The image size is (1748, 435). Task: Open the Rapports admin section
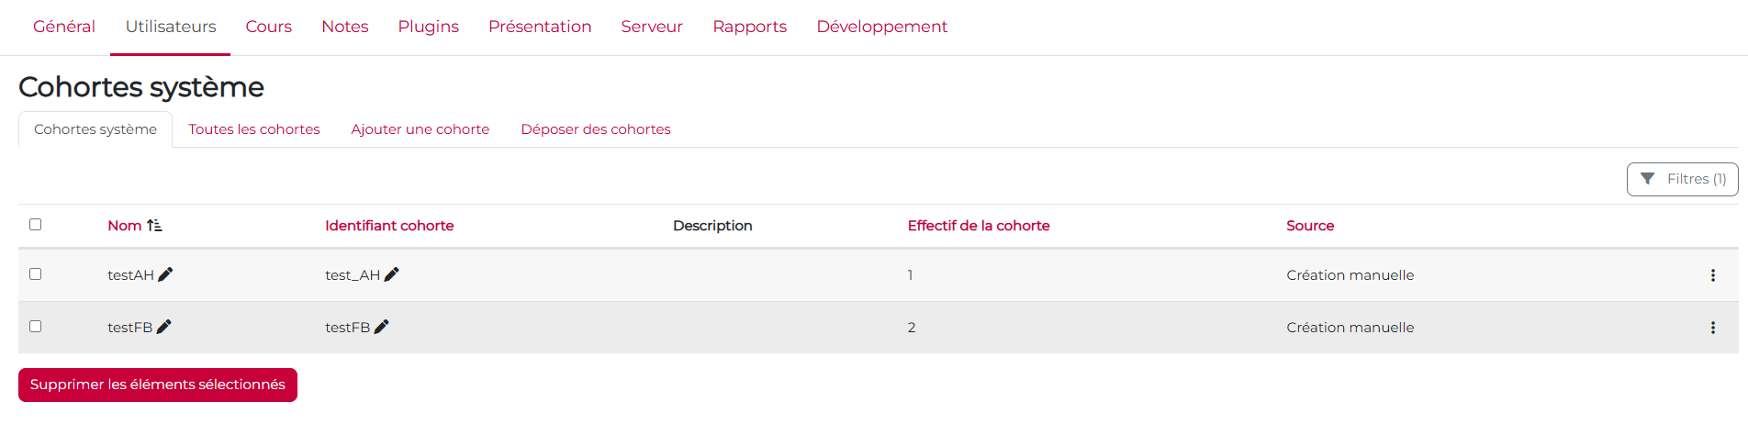[x=749, y=27]
